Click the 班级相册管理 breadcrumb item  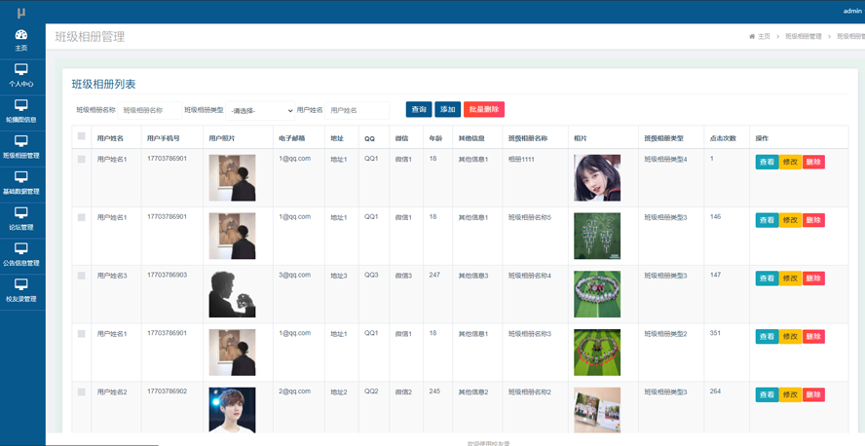(x=803, y=36)
